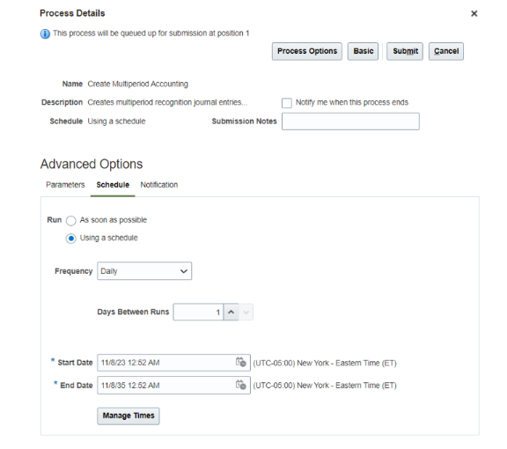
Task: Increase Days Between Runs with up arrow
Action: [231, 312]
